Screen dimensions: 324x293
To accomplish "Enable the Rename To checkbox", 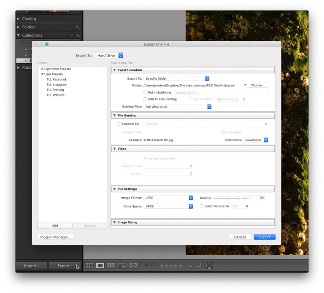I will pos(119,124).
